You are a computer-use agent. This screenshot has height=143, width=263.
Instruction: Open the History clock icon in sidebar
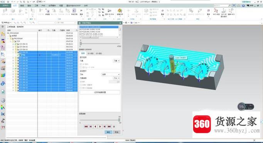click(3, 100)
